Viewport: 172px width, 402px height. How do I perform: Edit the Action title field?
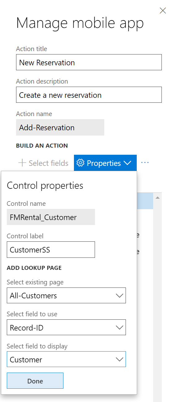pyautogui.click(x=89, y=62)
